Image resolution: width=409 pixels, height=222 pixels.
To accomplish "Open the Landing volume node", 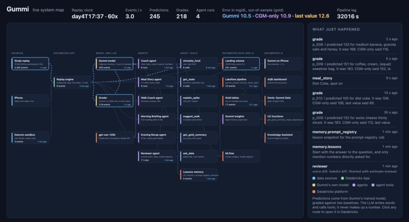I will click(x=241, y=64).
